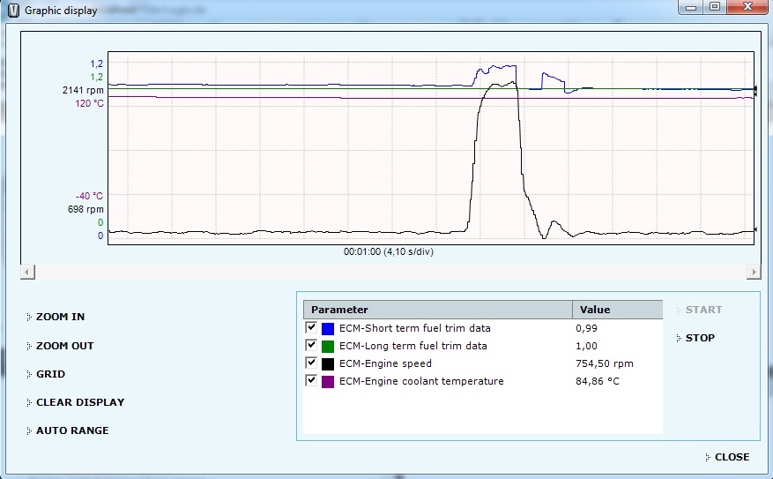
Task: Stop the data recording with STOP
Action: click(x=700, y=338)
